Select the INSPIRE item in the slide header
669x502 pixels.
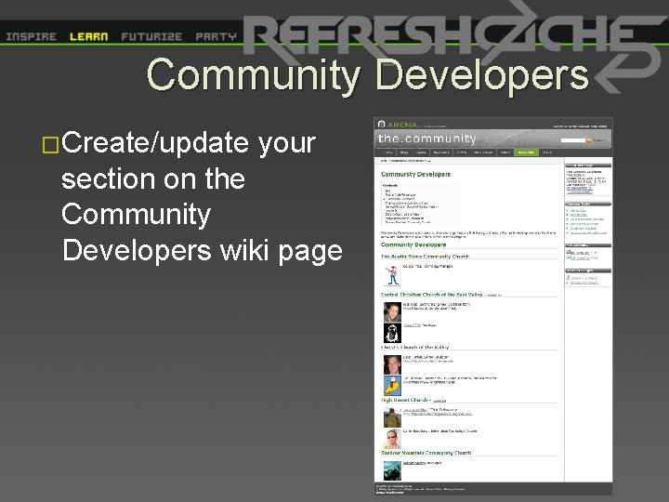pos(32,36)
